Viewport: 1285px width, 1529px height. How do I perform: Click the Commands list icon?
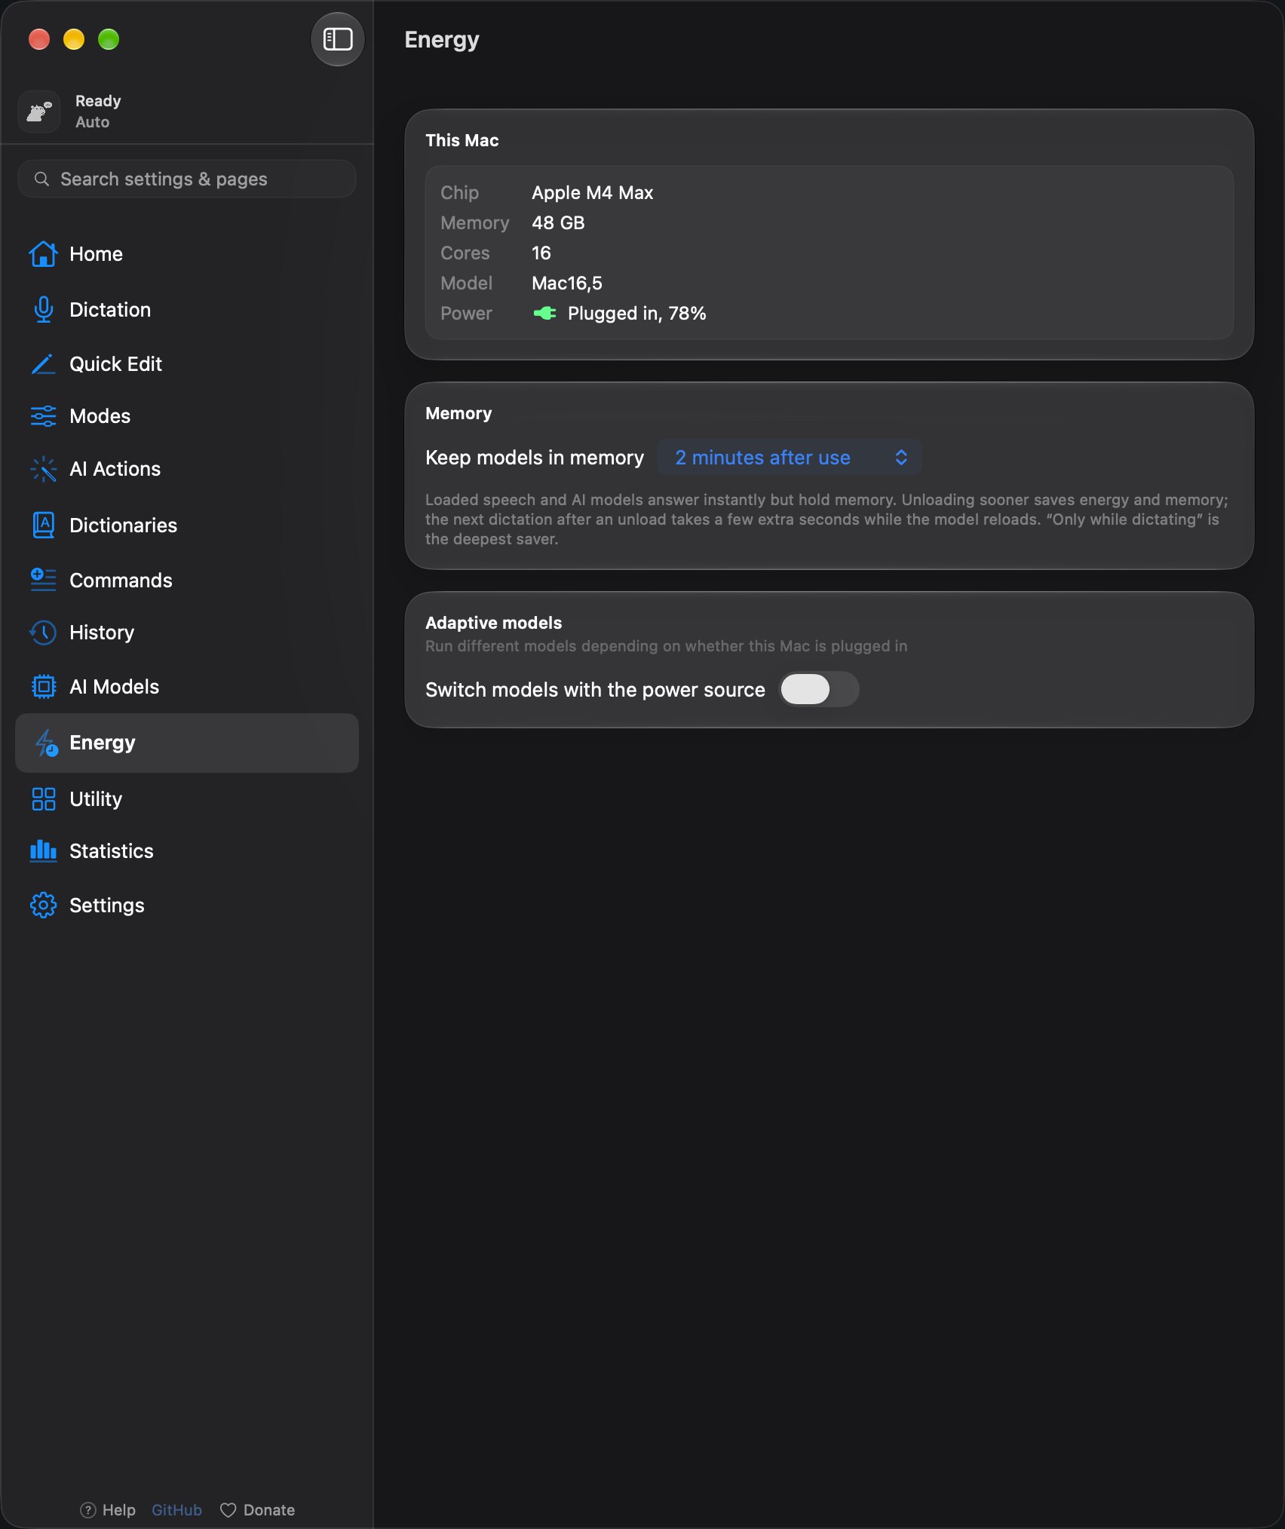[x=43, y=580]
